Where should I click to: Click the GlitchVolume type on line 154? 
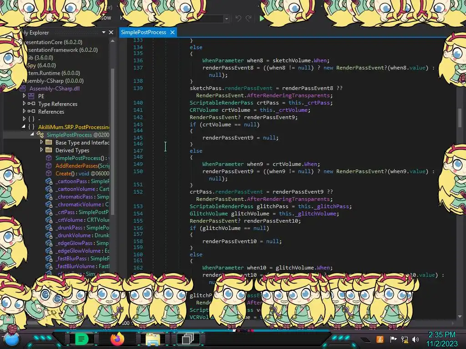pos(208,214)
